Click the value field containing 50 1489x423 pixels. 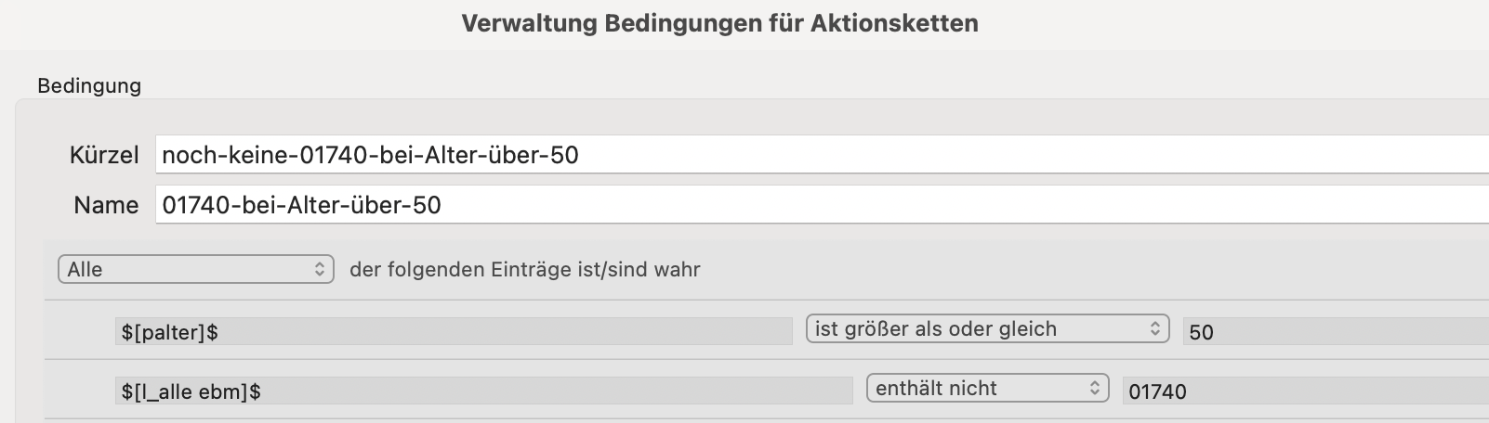[x=1336, y=331]
